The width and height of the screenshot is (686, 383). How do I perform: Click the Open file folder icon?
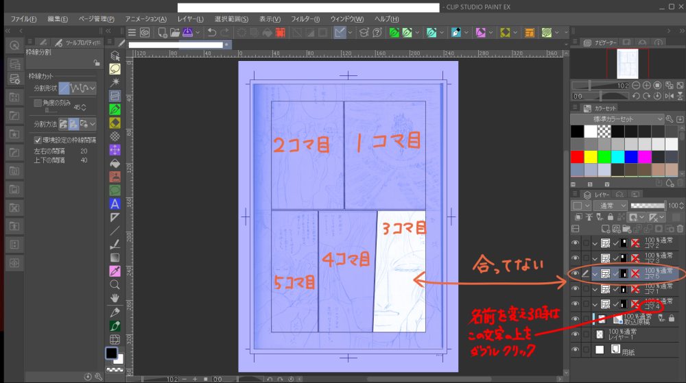pos(174,32)
